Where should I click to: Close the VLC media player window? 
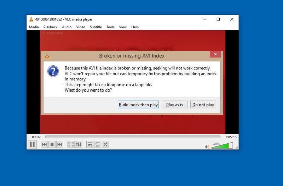point(232,19)
